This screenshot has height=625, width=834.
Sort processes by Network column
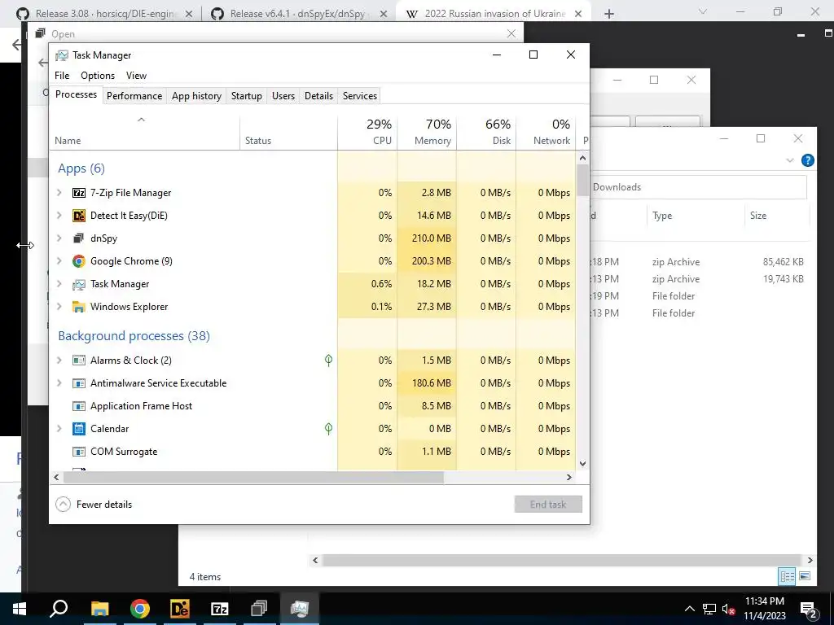(546, 132)
